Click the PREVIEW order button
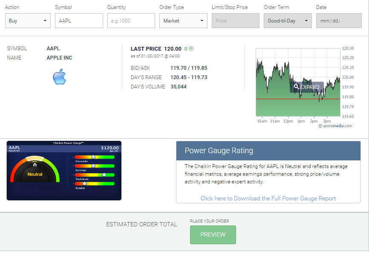This screenshot has height=254, width=369. click(213, 235)
